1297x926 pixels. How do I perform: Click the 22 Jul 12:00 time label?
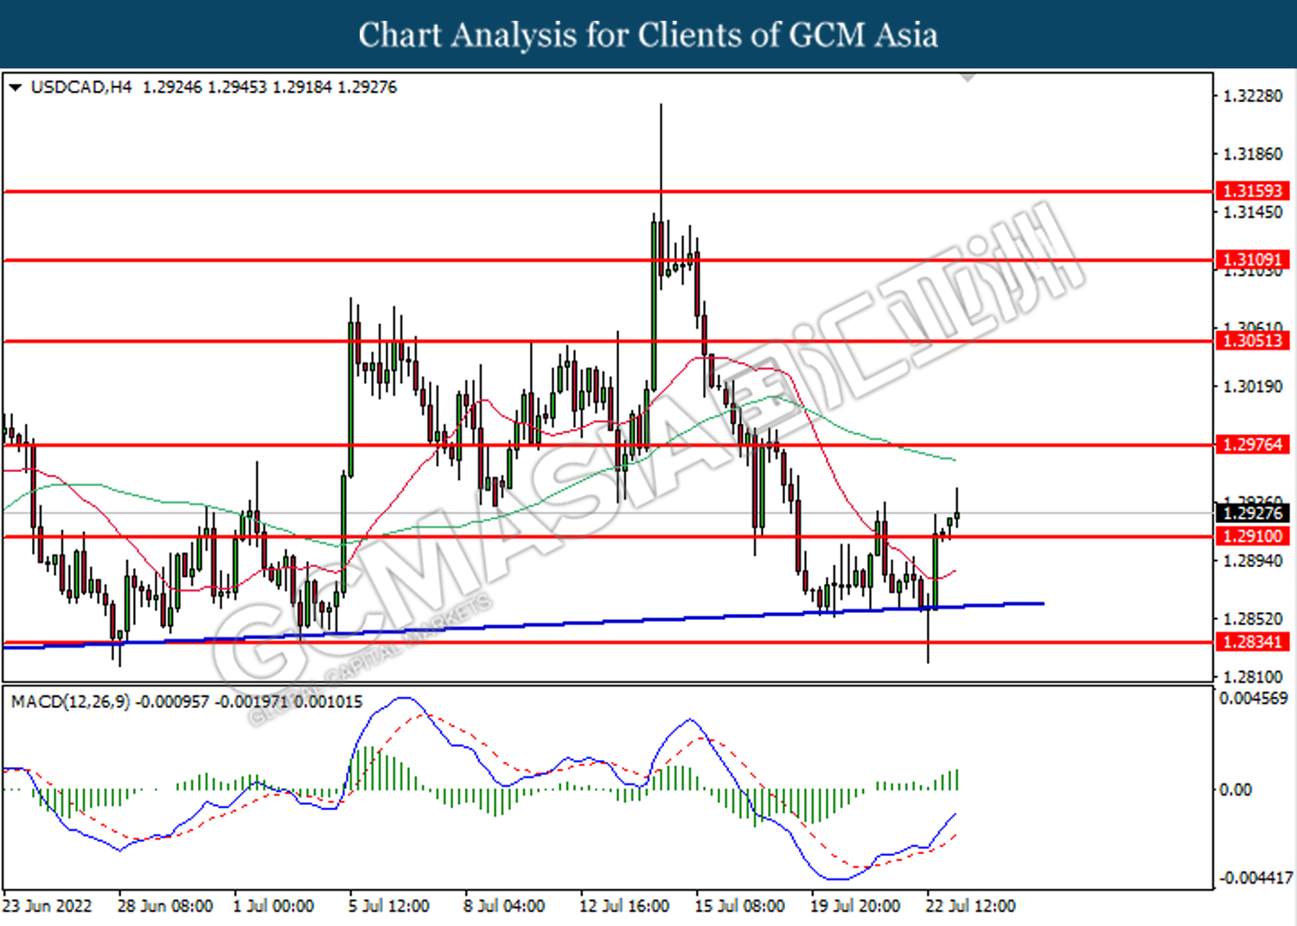971,906
